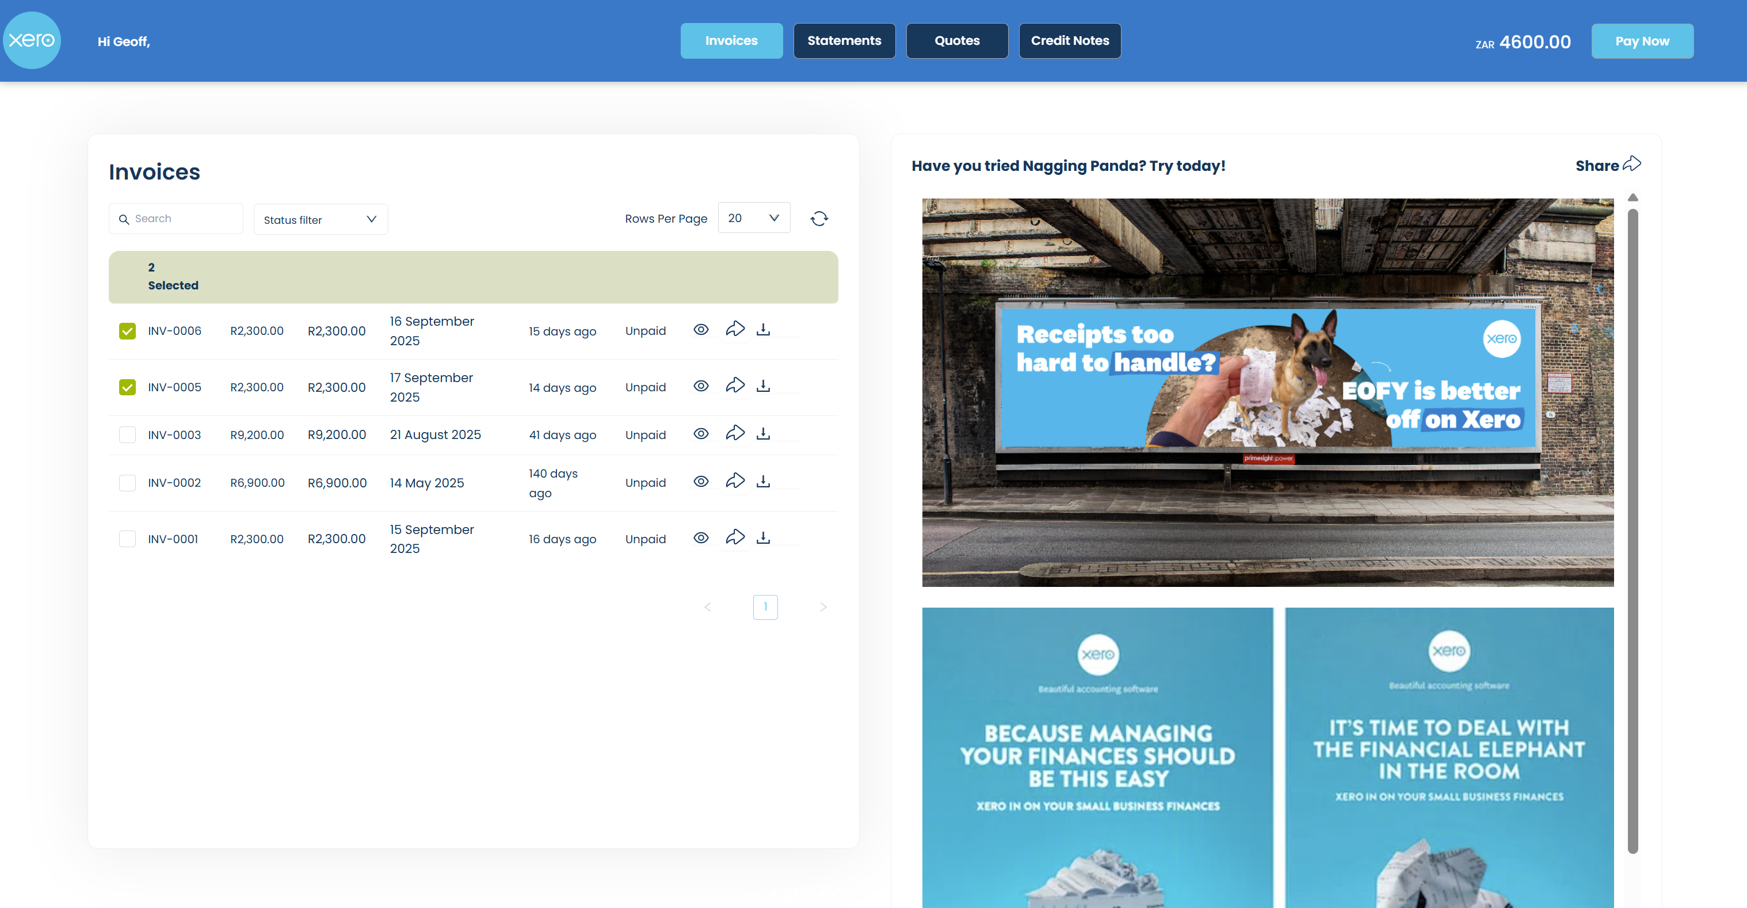
Task: Share invoice INV-0005 using arrow icon
Action: click(x=735, y=386)
